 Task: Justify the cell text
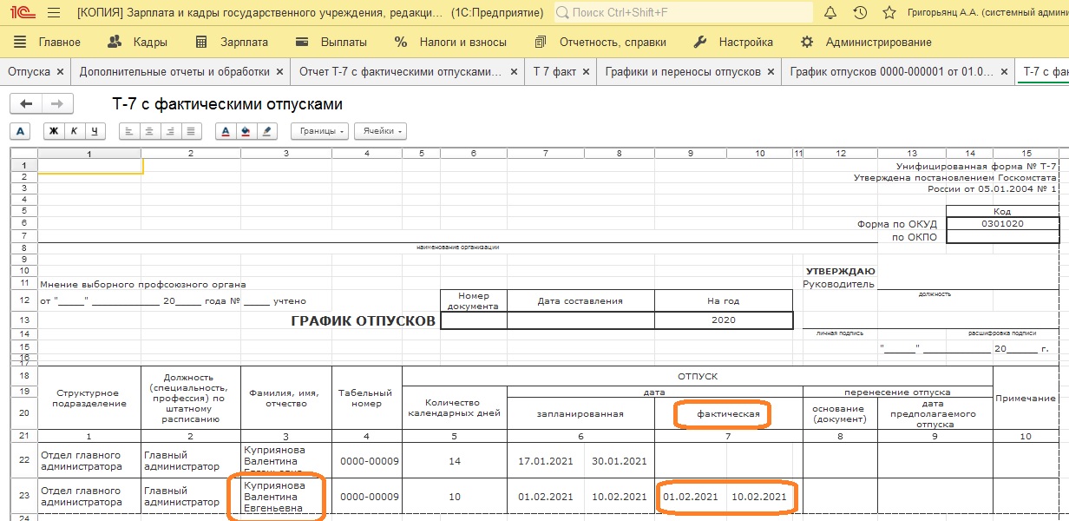191,131
